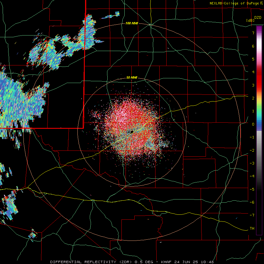The width and height of the screenshot is (264, 264).
Task: Click the dark radar site marker at center
Action: (x=132, y=132)
